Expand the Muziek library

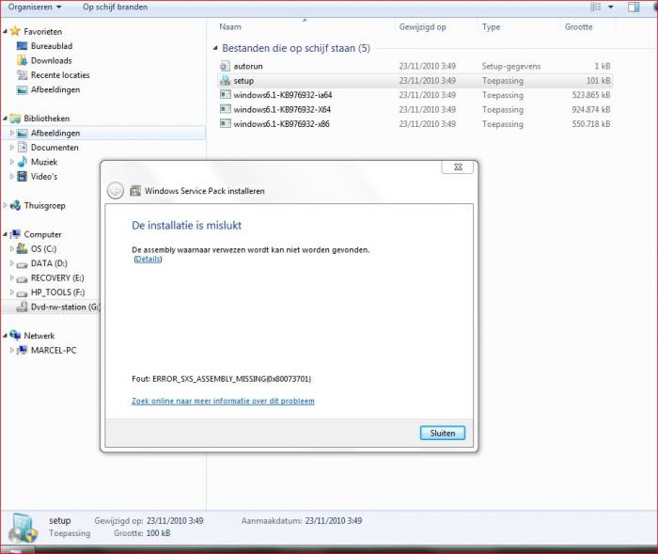[11, 162]
